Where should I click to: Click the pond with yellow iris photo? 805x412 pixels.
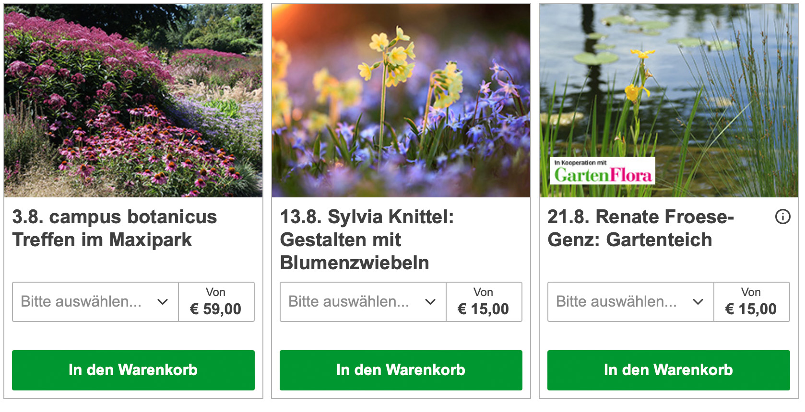[x=668, y=86]
